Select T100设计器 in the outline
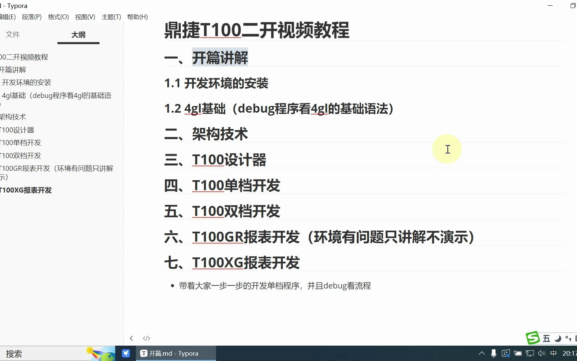The image size is (577, 361). click(17, 130)
